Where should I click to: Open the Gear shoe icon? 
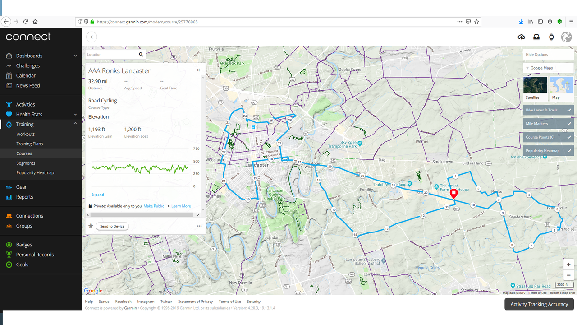tap(9, 187)
